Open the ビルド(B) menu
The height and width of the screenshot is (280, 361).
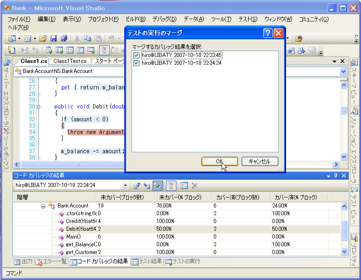coord(135,19)
